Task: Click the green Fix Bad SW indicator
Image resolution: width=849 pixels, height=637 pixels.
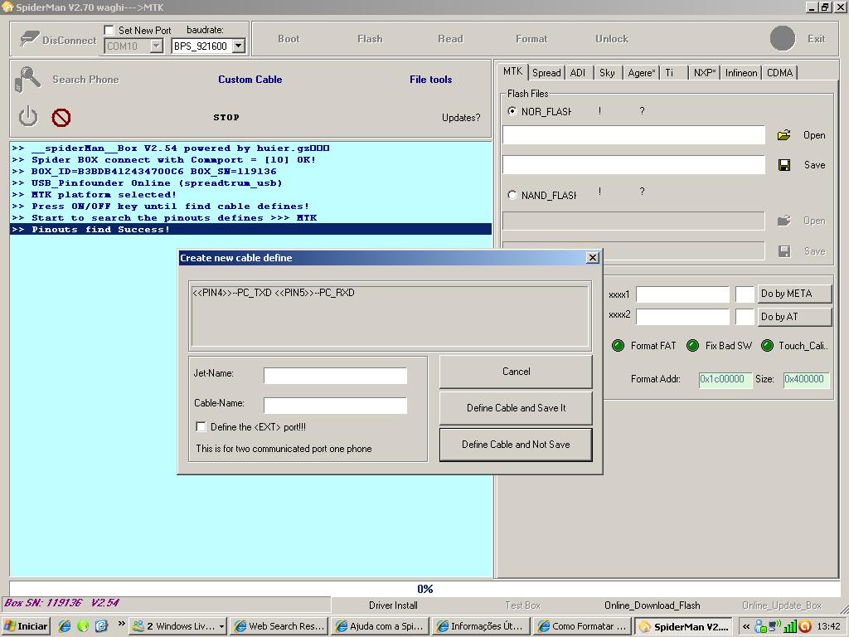Action: (x=692, y=346)
